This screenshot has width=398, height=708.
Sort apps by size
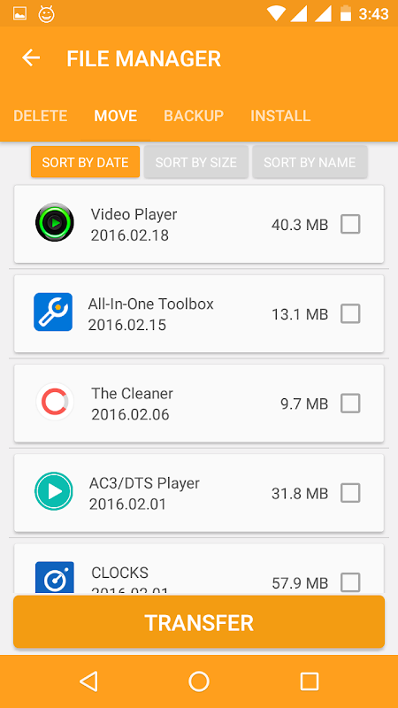click(195, 162)
